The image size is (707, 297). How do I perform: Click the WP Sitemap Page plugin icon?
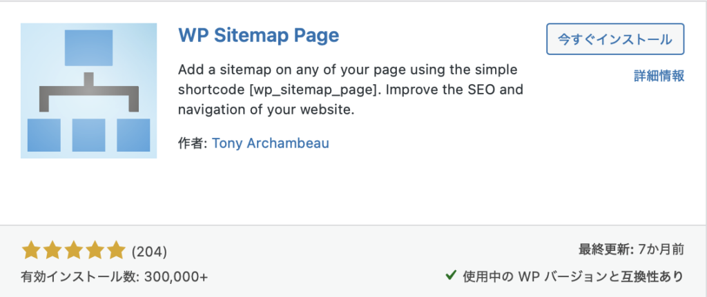click(x=88, y=90)
